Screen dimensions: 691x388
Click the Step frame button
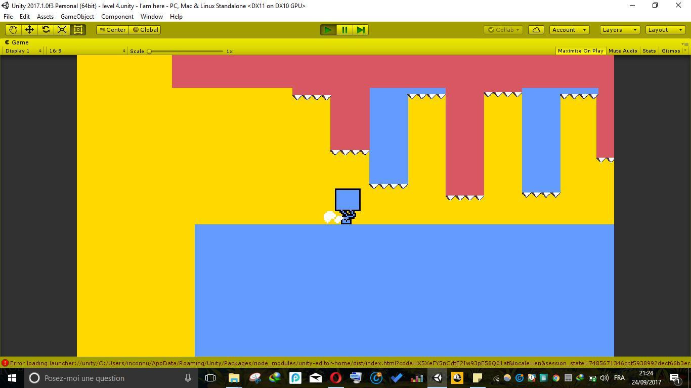point(361,30)
